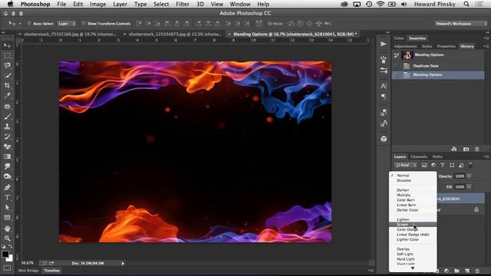Toggle Show Transform Controls checkbox
Image resolution: width=491 pixels, height=276 pixels.
(x=84, y=24)
